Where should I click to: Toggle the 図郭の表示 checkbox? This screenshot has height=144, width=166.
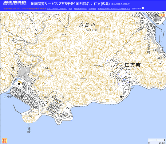coord(143,8)
